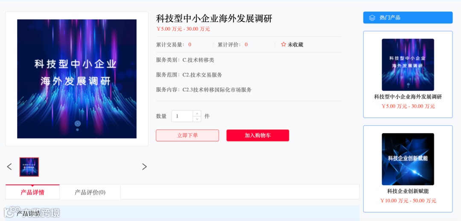Open sidebar 科技型中小企业海外发展调研 product image
Screen dimensions: 461x221
(x=408, y=65)
